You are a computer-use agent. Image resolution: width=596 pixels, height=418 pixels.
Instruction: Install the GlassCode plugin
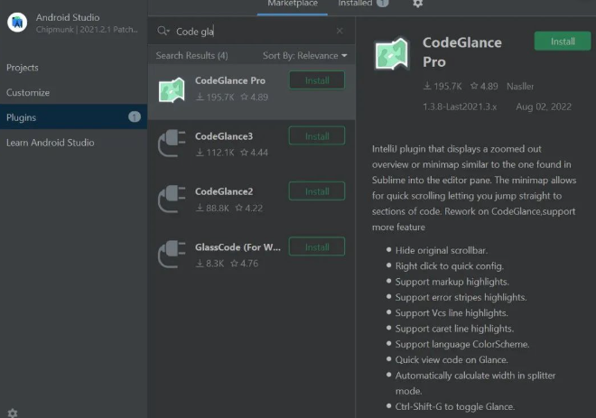pos(317,247)
